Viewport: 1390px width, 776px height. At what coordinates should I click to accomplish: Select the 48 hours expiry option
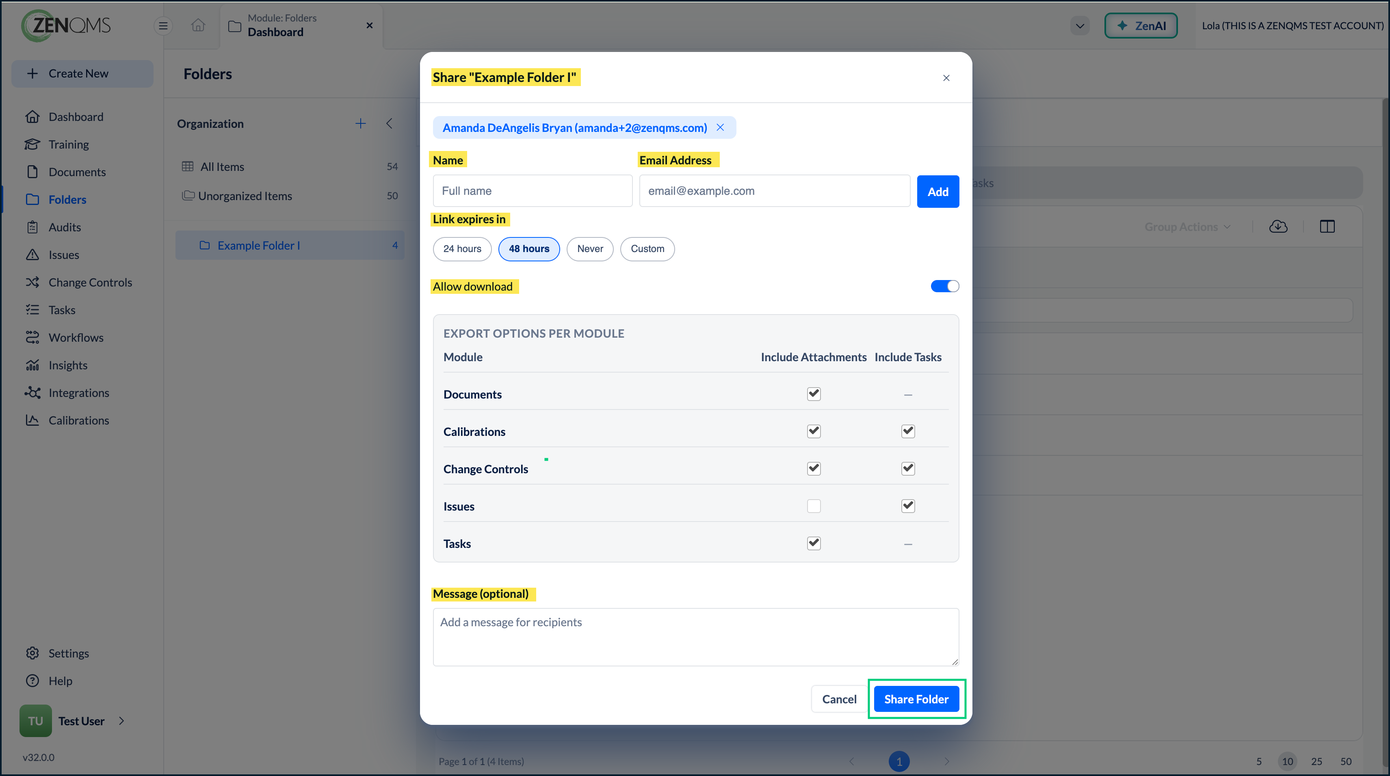click(529, 249)
